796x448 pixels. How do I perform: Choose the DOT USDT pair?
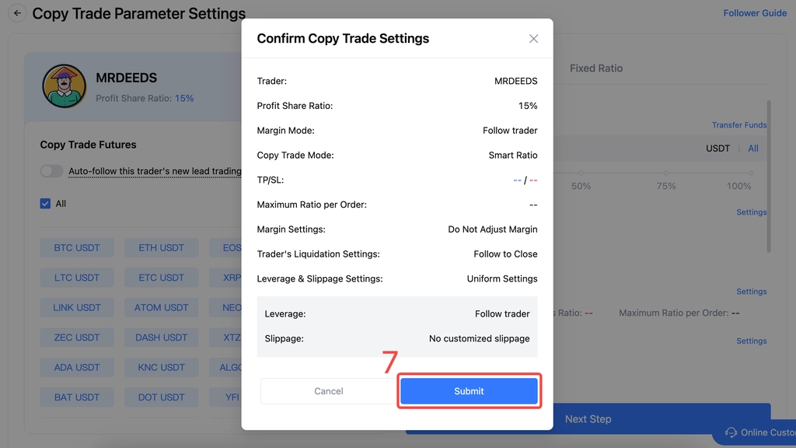161,397
